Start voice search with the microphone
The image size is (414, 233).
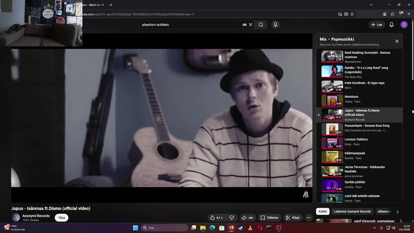click(x=276, y=25)
